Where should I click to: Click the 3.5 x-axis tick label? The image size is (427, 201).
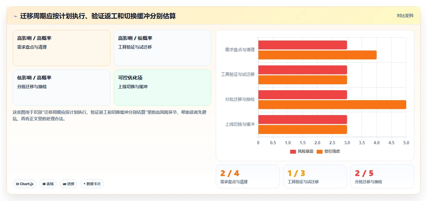point(362,143)
